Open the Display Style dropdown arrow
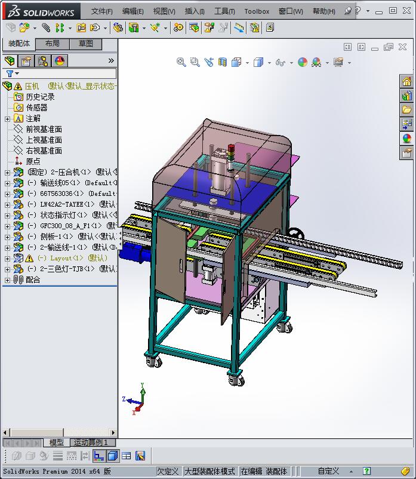The image size is (416, 479). pyautogui.click(x=269, y=63)
